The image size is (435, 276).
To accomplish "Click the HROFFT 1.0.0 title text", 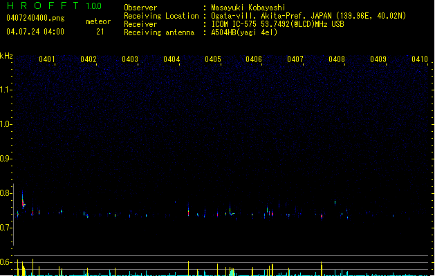I will click(55, 6).
